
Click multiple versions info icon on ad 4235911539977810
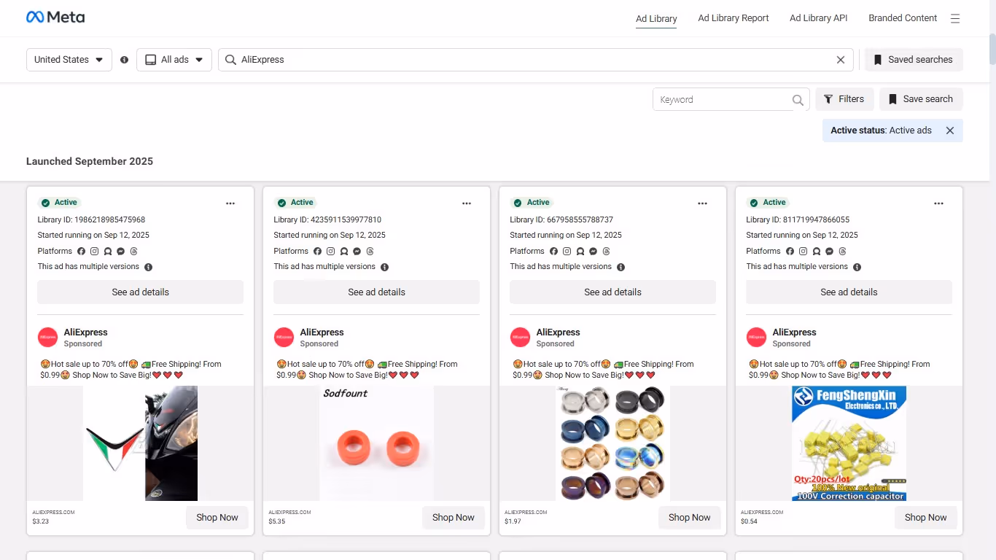[384, 267]
